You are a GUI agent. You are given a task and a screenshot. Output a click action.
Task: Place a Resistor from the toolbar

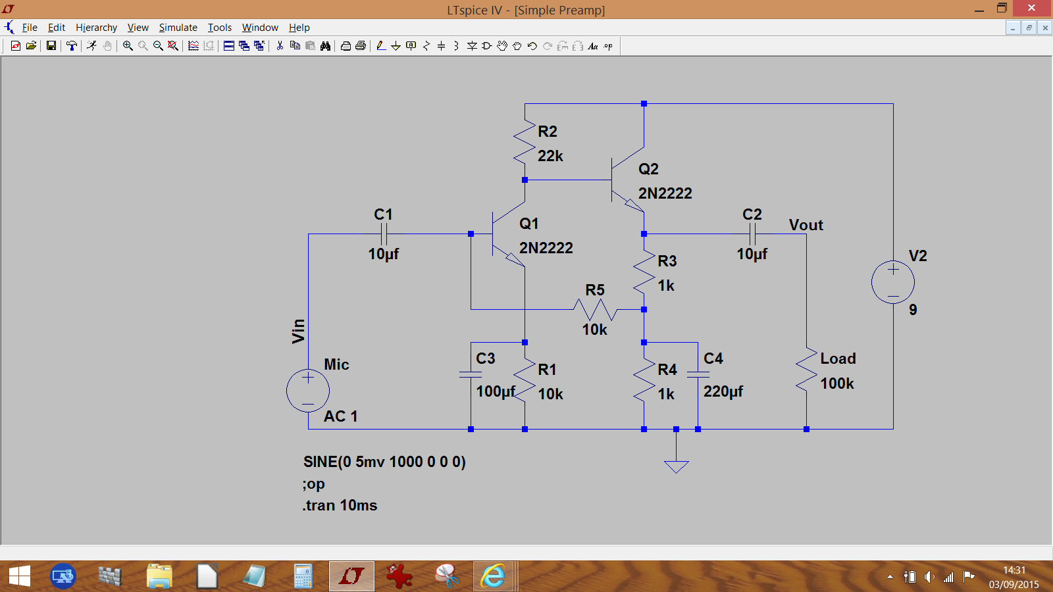(x=426, y=46)
